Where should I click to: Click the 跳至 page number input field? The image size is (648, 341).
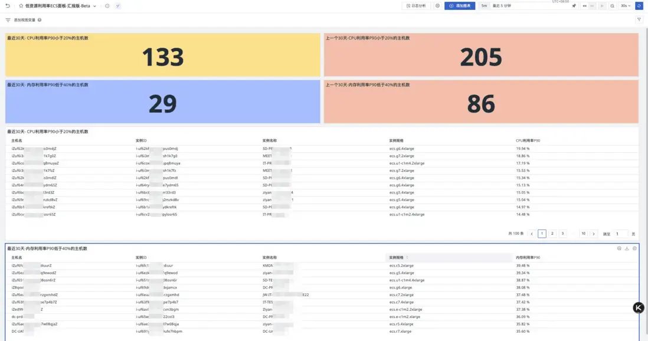click(621, 234)
